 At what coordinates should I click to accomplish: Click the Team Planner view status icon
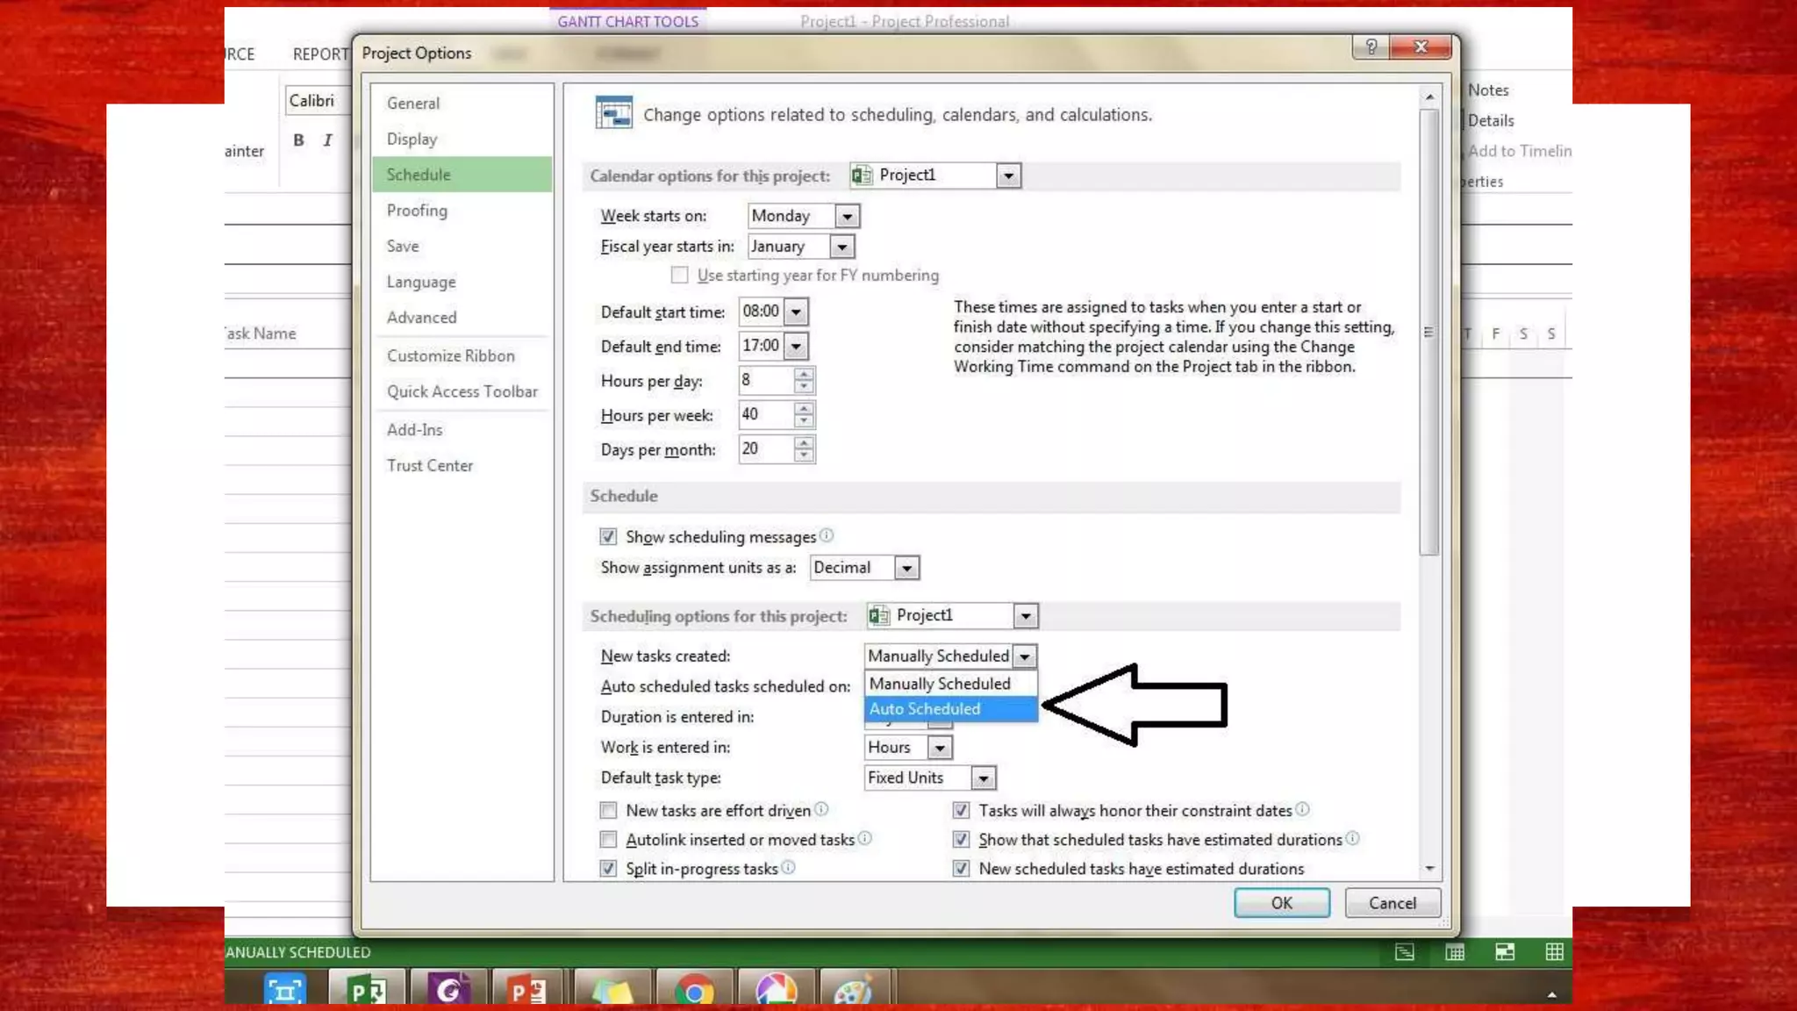1504,952
